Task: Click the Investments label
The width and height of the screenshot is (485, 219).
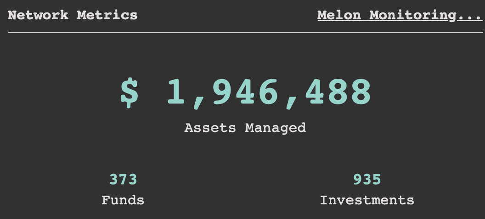Action: tap(367, 200)
